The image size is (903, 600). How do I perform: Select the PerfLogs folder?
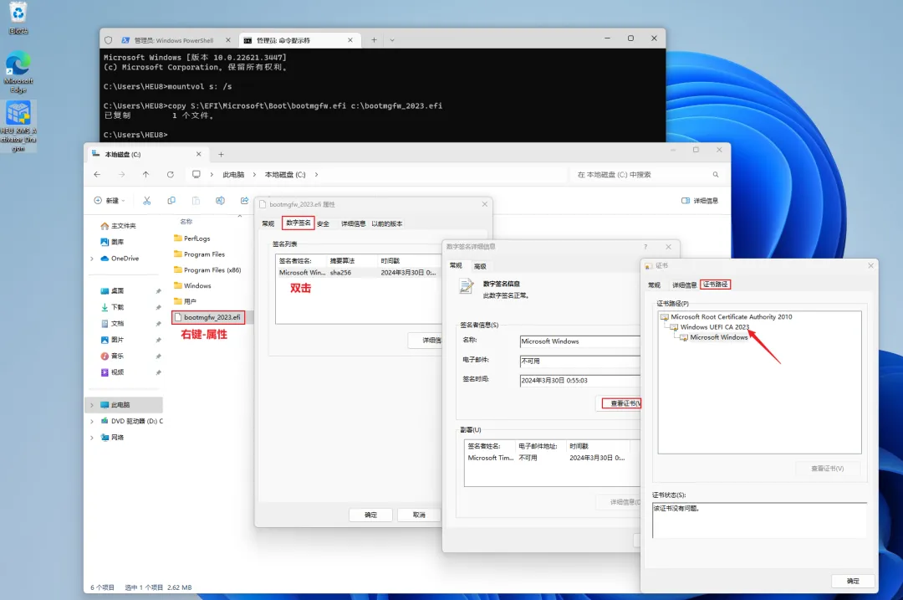pyautogui.click(x=197, y=238)
